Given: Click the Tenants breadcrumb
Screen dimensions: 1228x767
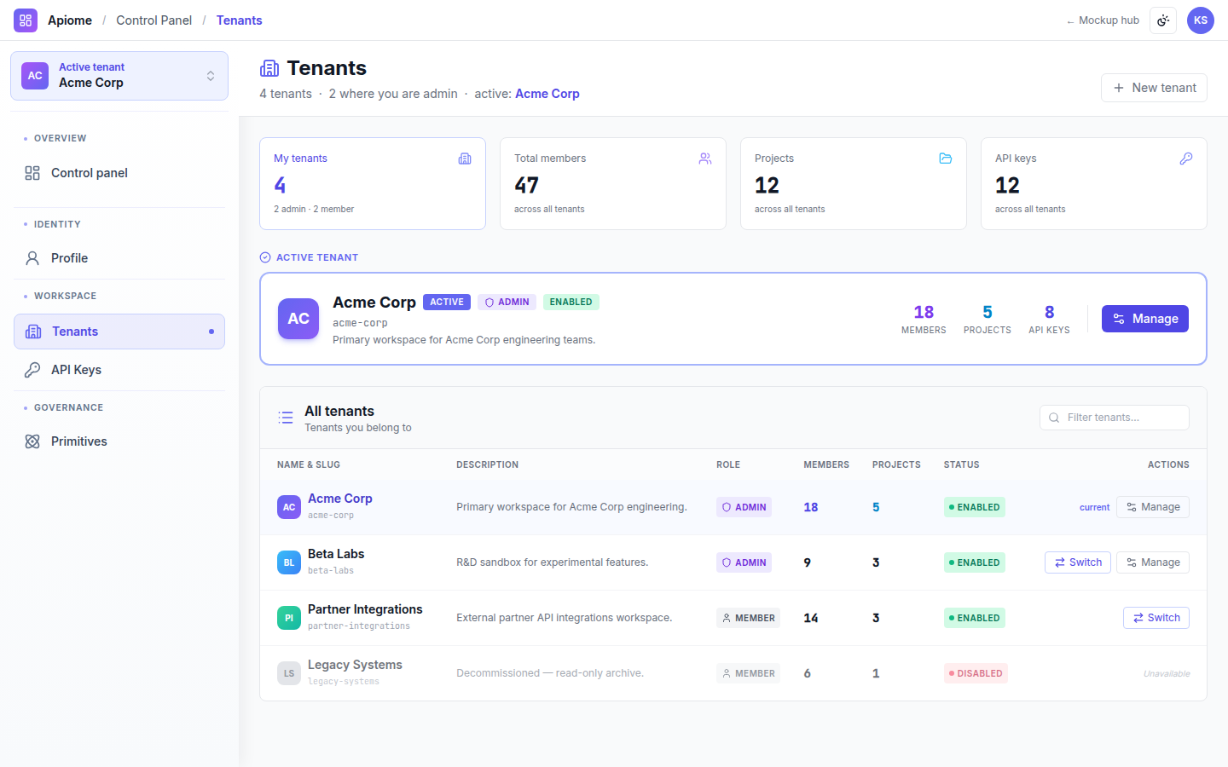Looking at the screenshot, I should pos(239,20).
